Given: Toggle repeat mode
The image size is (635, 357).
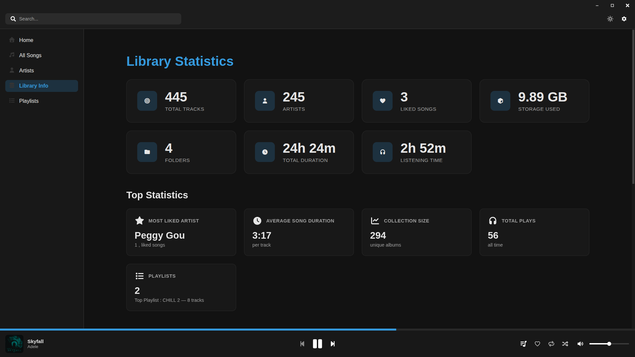Looking at the screenshot, I should (551, 344).
